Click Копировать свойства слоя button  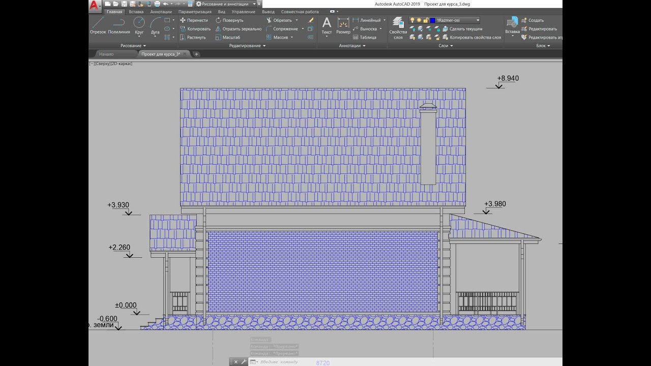pos(471,38)
